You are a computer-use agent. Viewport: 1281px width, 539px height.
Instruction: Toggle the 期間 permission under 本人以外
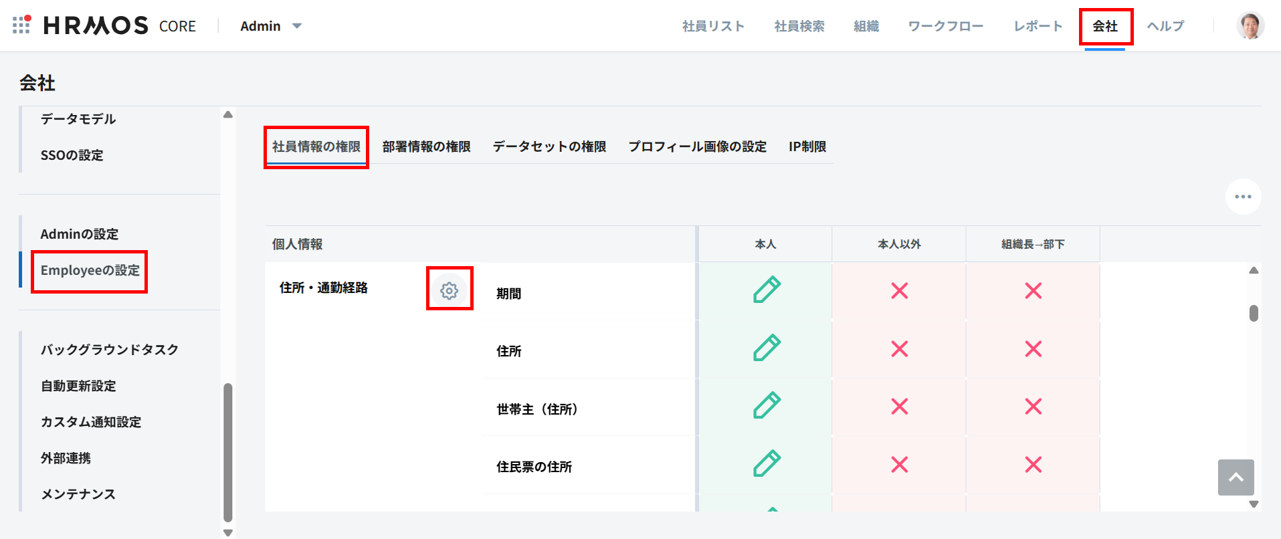tap(899, 291)
